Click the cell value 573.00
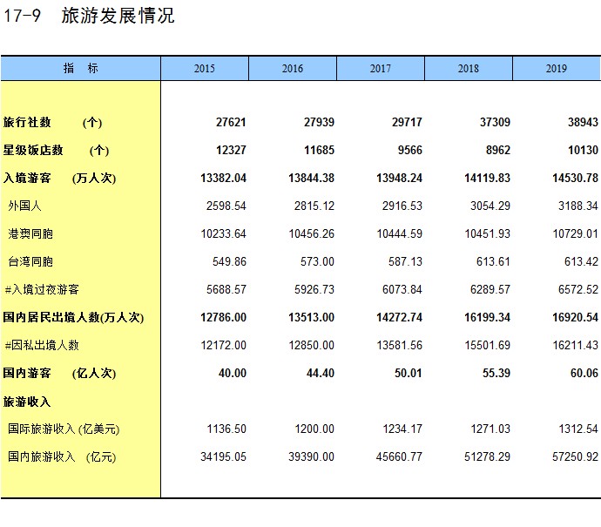This screenshot has width=601, height=527. (317, 262)
